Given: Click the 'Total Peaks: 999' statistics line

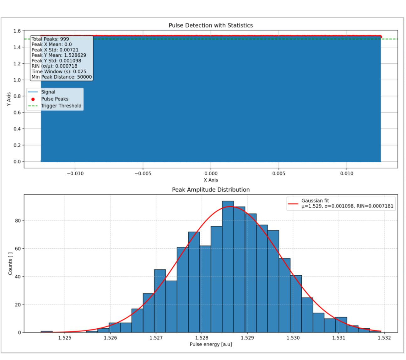Looking at the screenshot, I should [x=50, y=39].
